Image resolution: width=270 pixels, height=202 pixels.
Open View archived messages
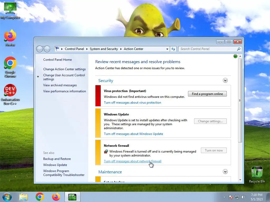60,85
